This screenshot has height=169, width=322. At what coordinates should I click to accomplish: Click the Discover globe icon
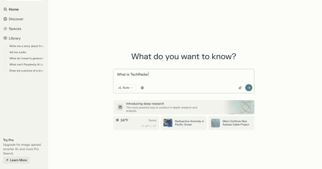(x=5, y=19)
